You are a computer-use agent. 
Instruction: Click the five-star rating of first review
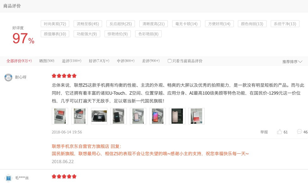[64, 76]
